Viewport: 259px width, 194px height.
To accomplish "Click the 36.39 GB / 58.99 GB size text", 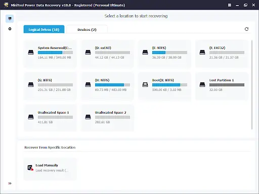I will click(167, 58).
